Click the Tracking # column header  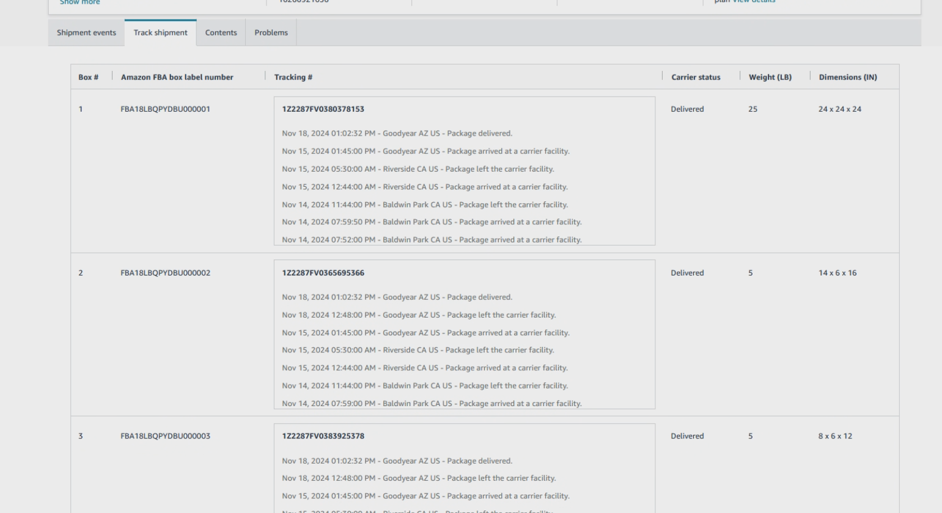pos(293,77)
